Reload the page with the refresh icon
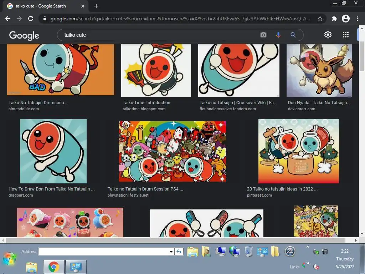Viewport: 365px width, 274px height. coord(31,19)
